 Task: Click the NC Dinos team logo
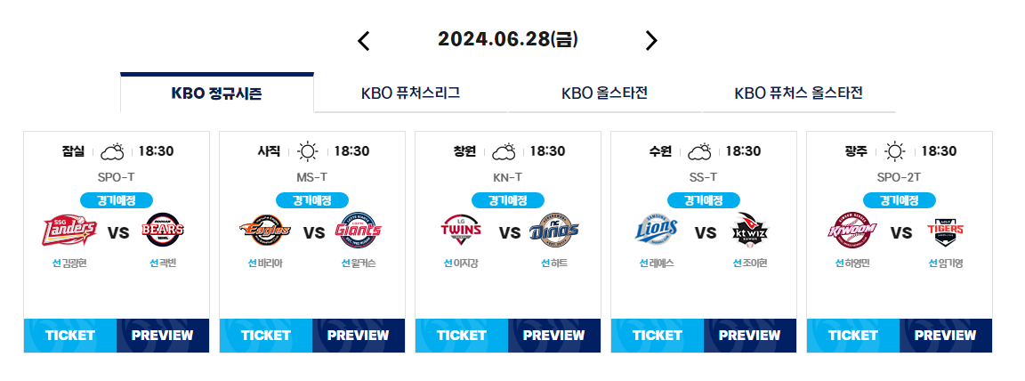tap(554, 230)
